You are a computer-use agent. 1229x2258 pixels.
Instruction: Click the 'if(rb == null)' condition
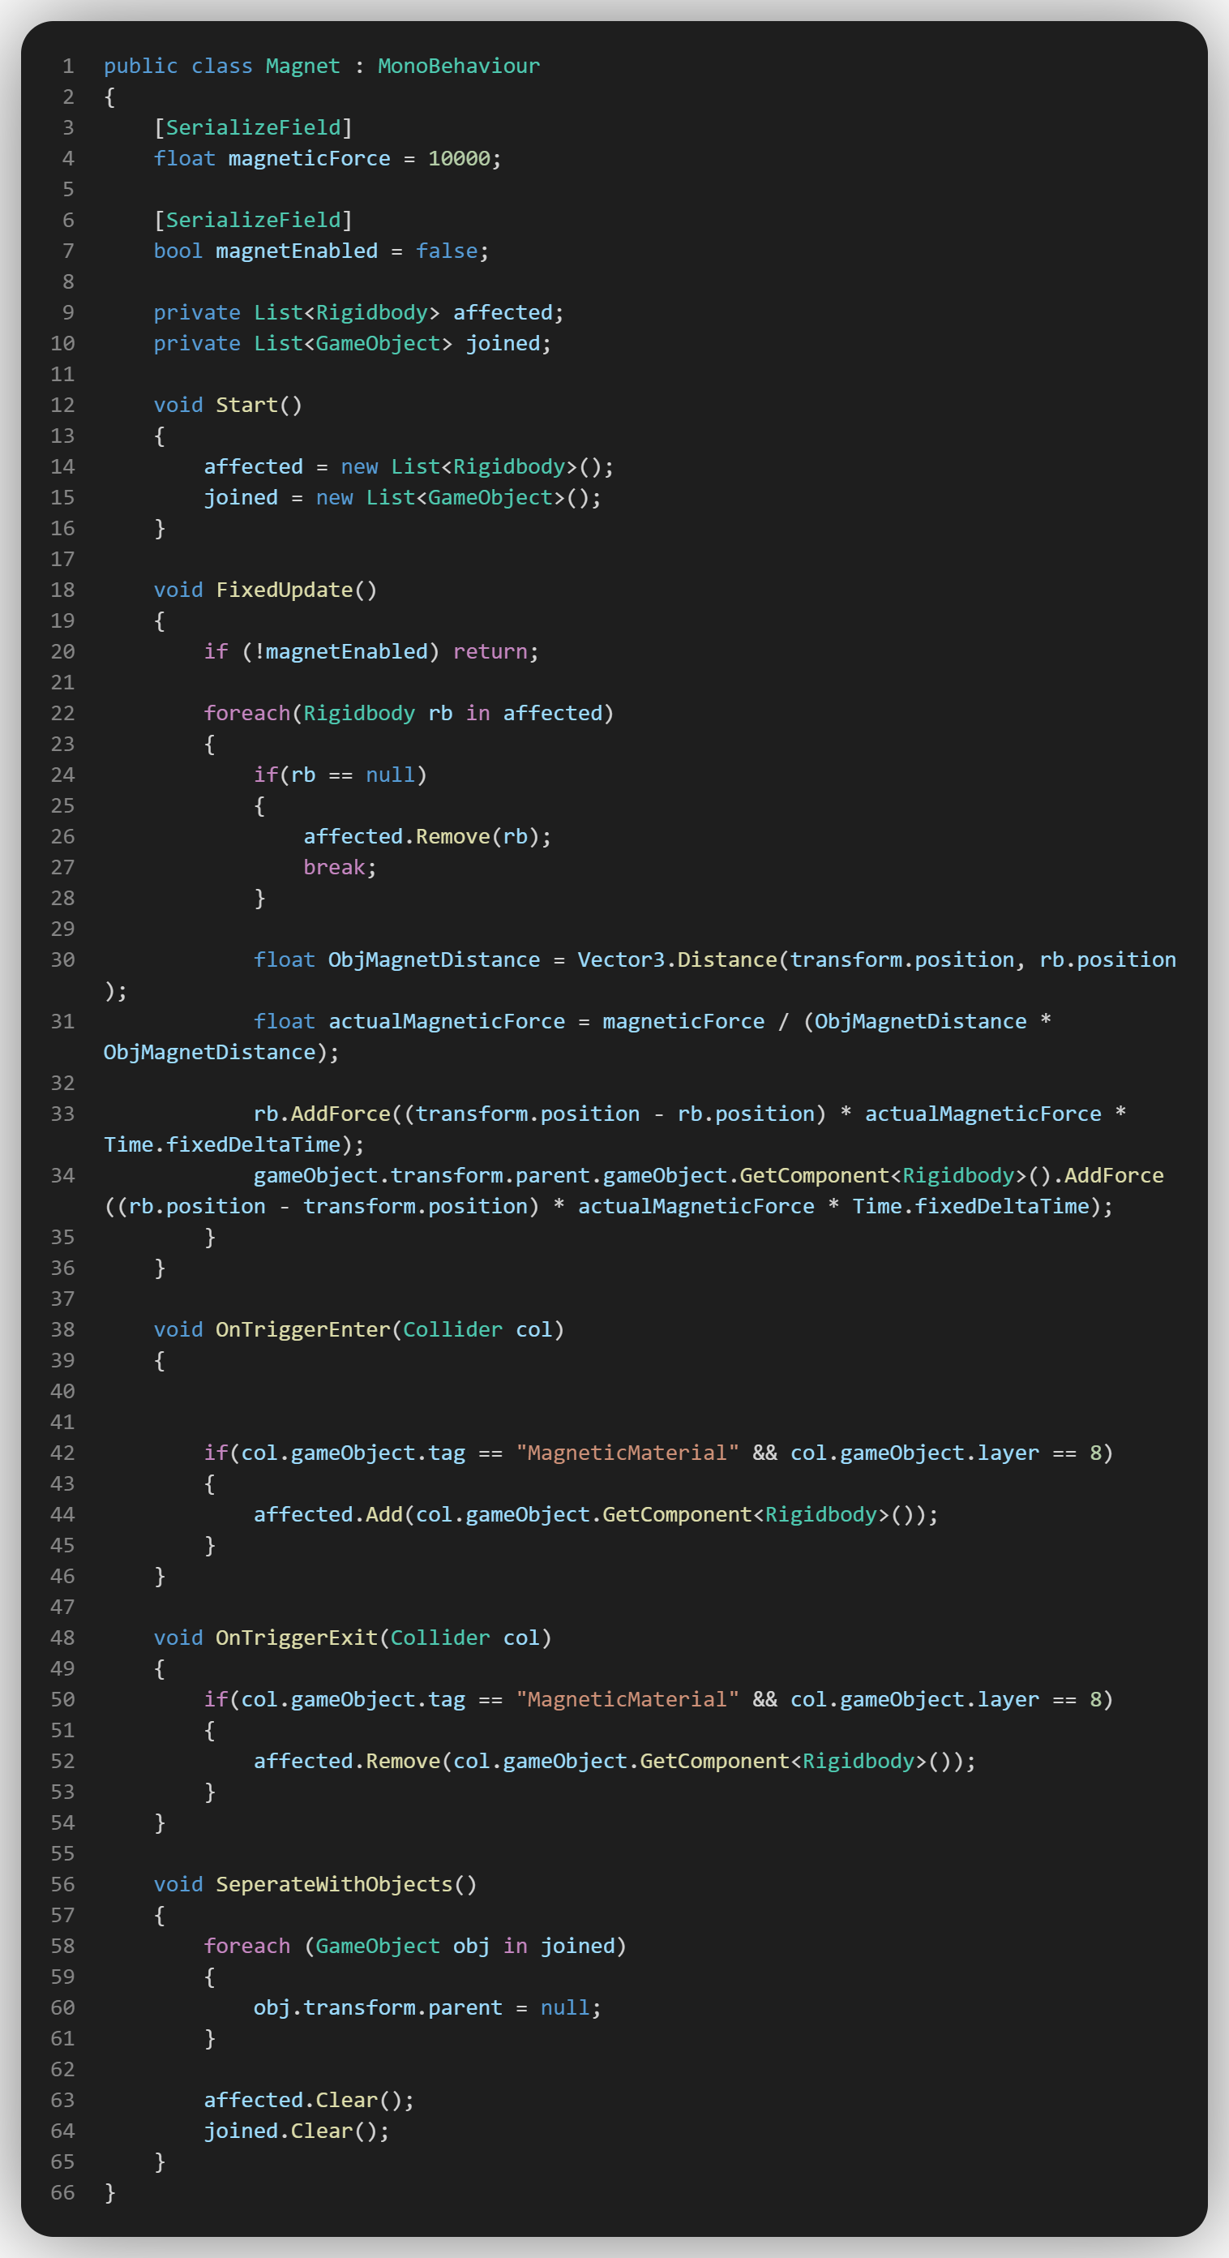(340, 775)
